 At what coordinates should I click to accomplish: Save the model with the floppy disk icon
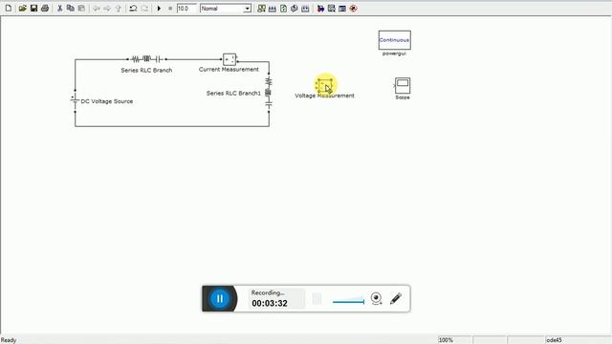tap(34, 9)
